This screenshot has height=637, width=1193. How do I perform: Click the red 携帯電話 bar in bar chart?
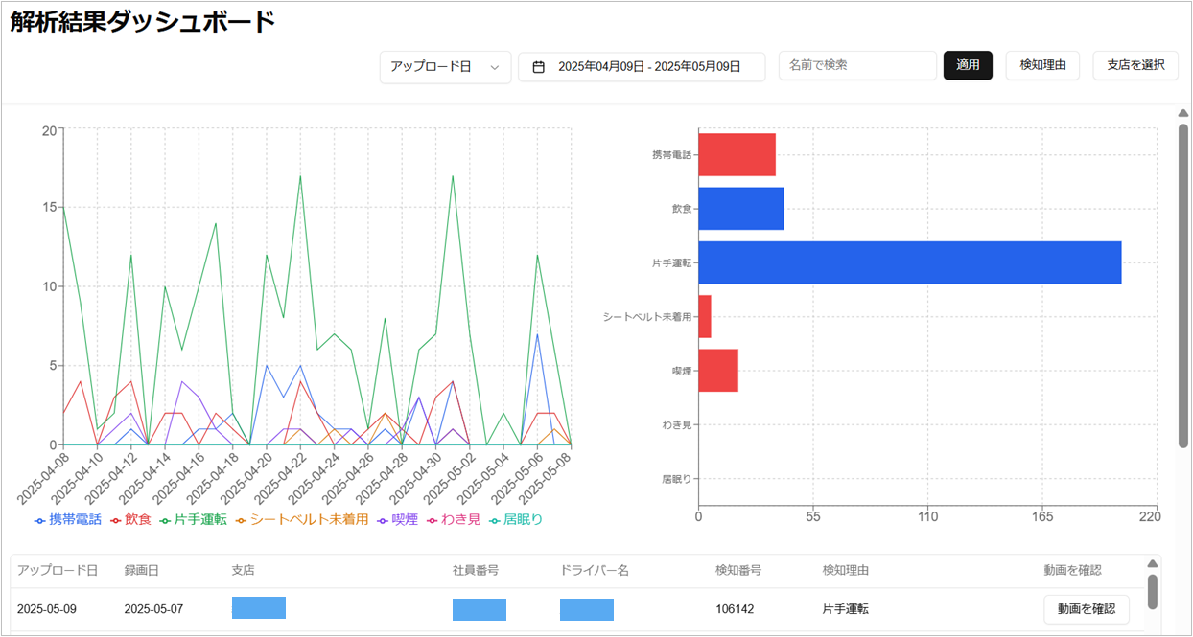737,154
